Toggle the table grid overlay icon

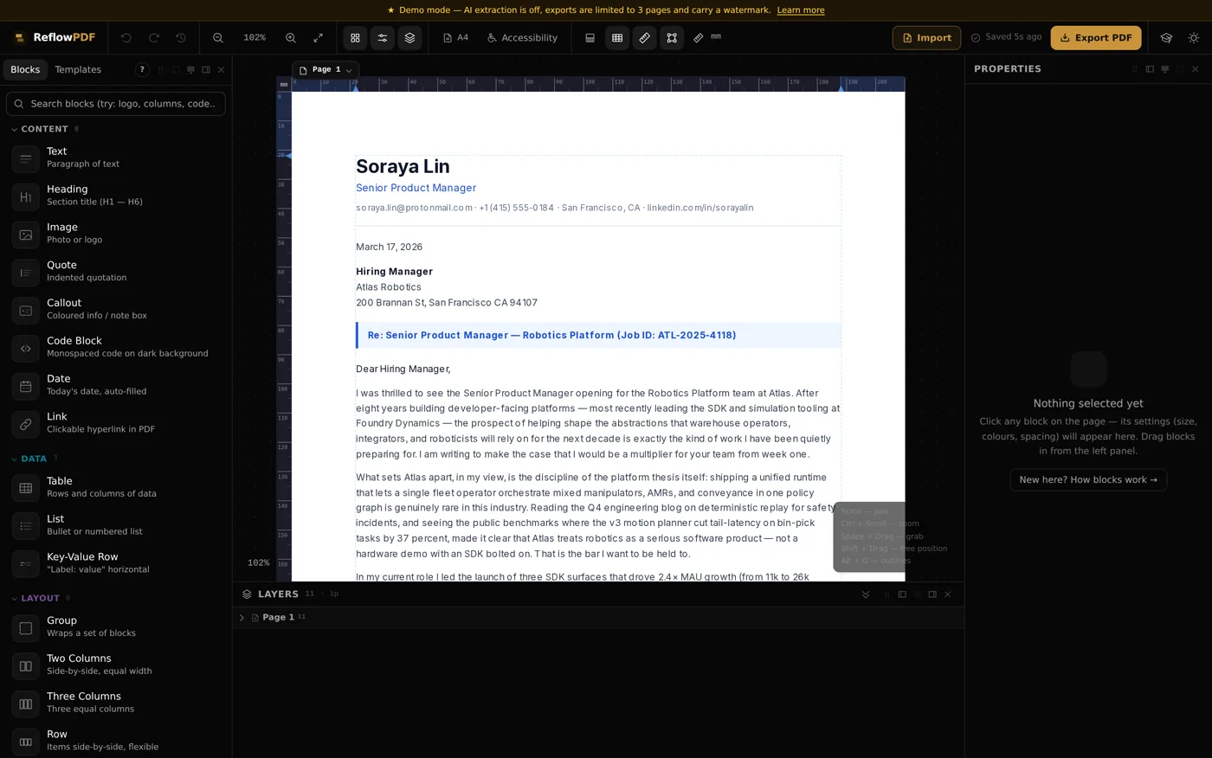[617, 38]
